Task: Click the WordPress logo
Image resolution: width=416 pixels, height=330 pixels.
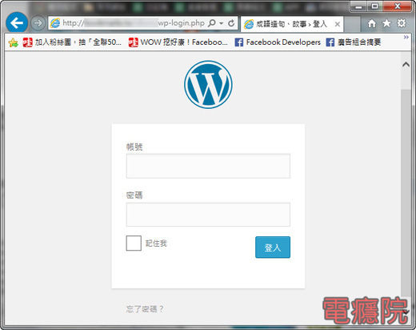Action: (208, 85)
